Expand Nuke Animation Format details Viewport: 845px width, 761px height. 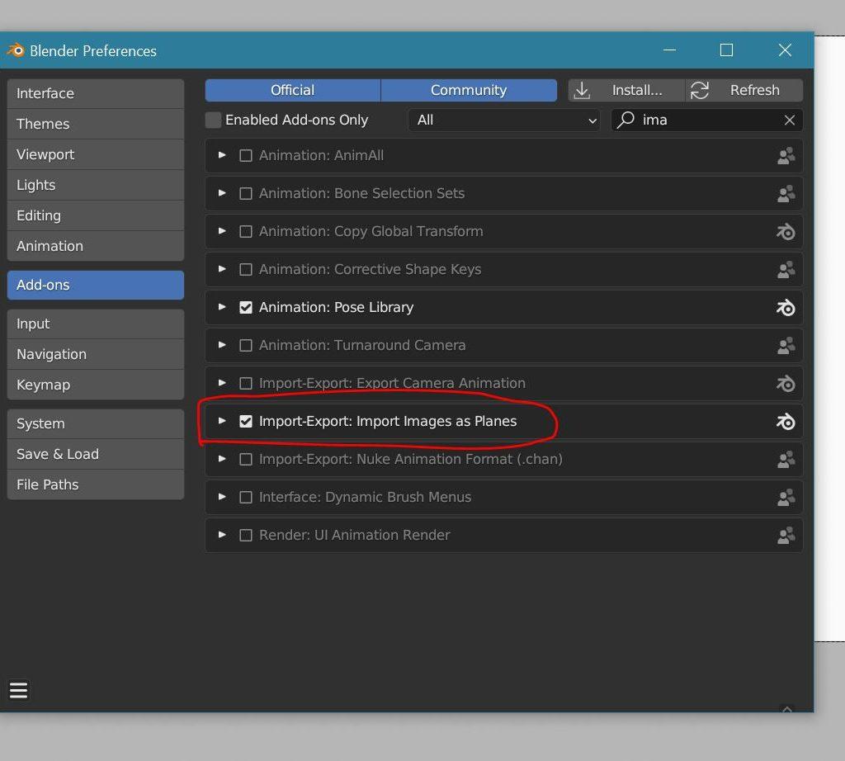(x=222, y=459)
